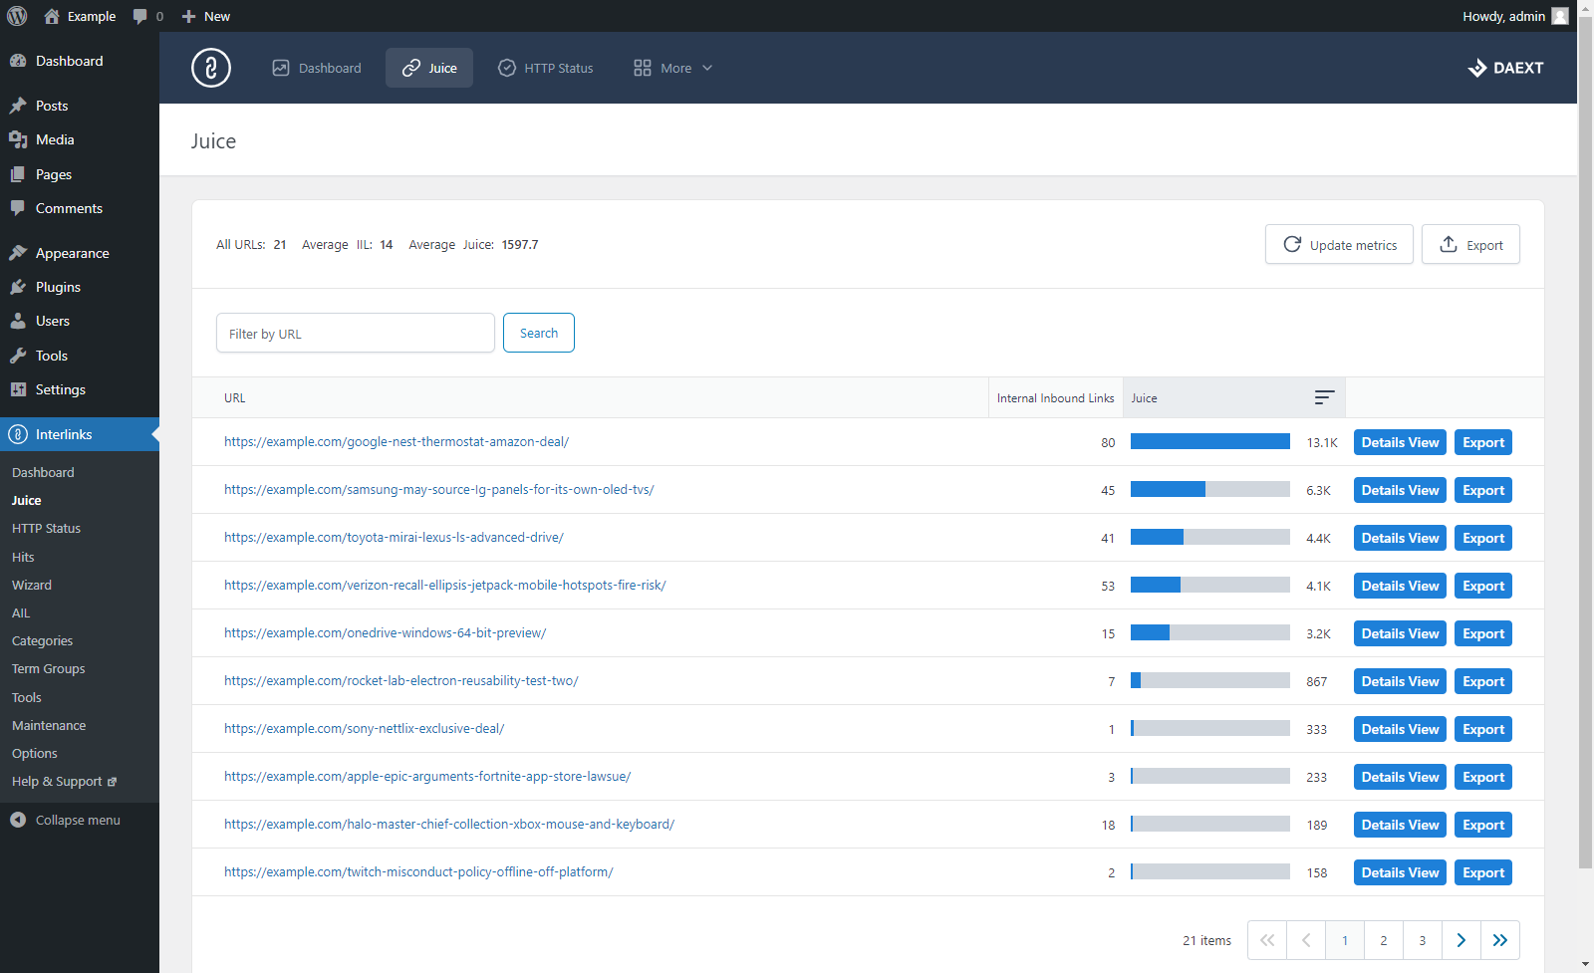Screen dimensions: 1594x973
Task: Open Details View for google-nest-thermostat URL
Action: 1400,442
